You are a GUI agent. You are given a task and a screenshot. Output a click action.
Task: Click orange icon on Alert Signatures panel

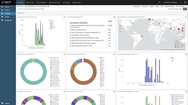pyautogui.click(x=114, y=17)
